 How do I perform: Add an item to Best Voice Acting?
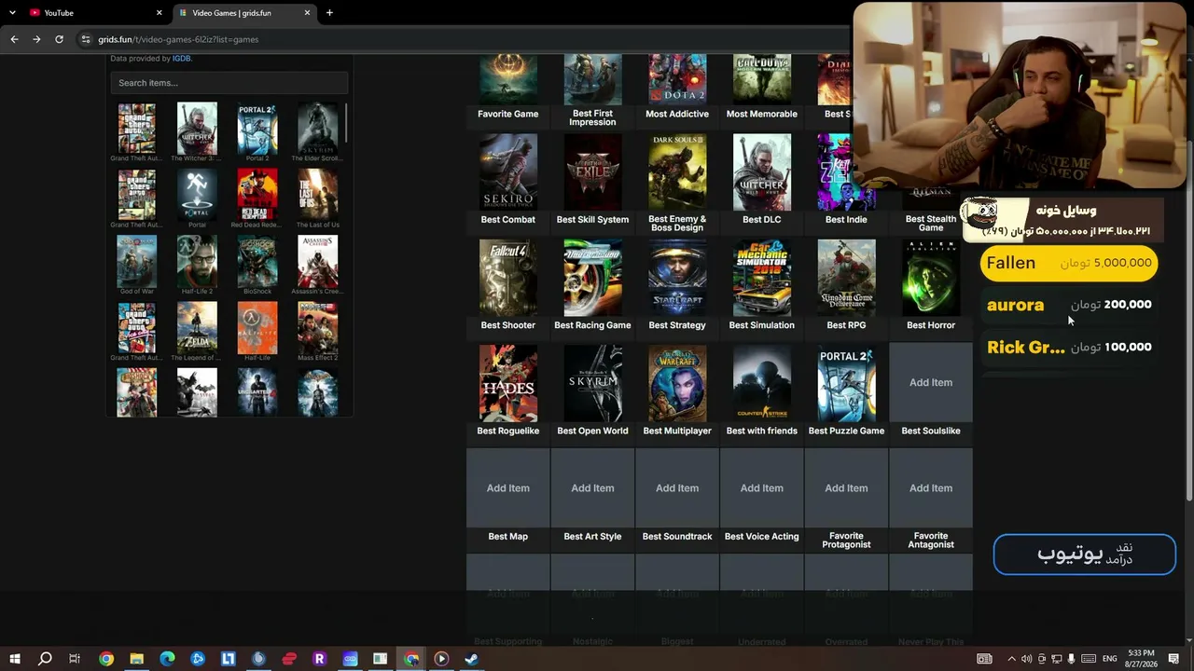pos(762,488)
